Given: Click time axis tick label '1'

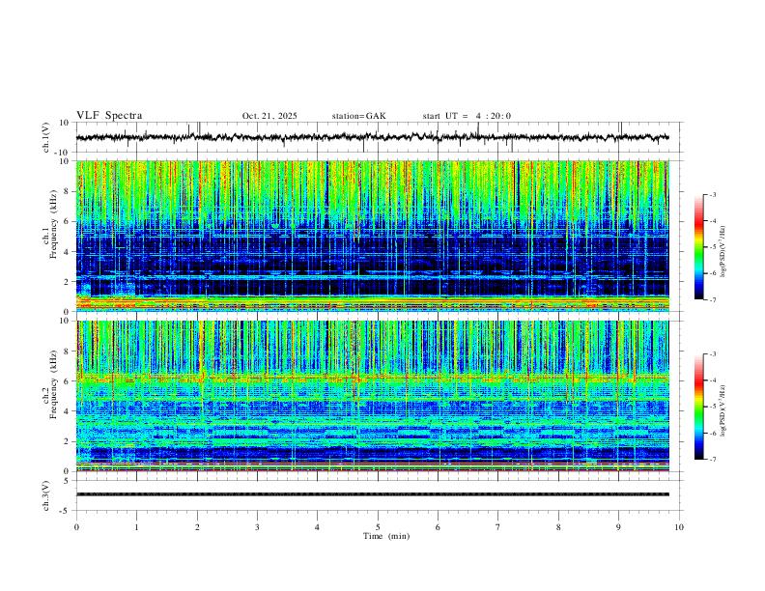Looking at the screenshot, I should pyautogui.click(x=136, y=527).
